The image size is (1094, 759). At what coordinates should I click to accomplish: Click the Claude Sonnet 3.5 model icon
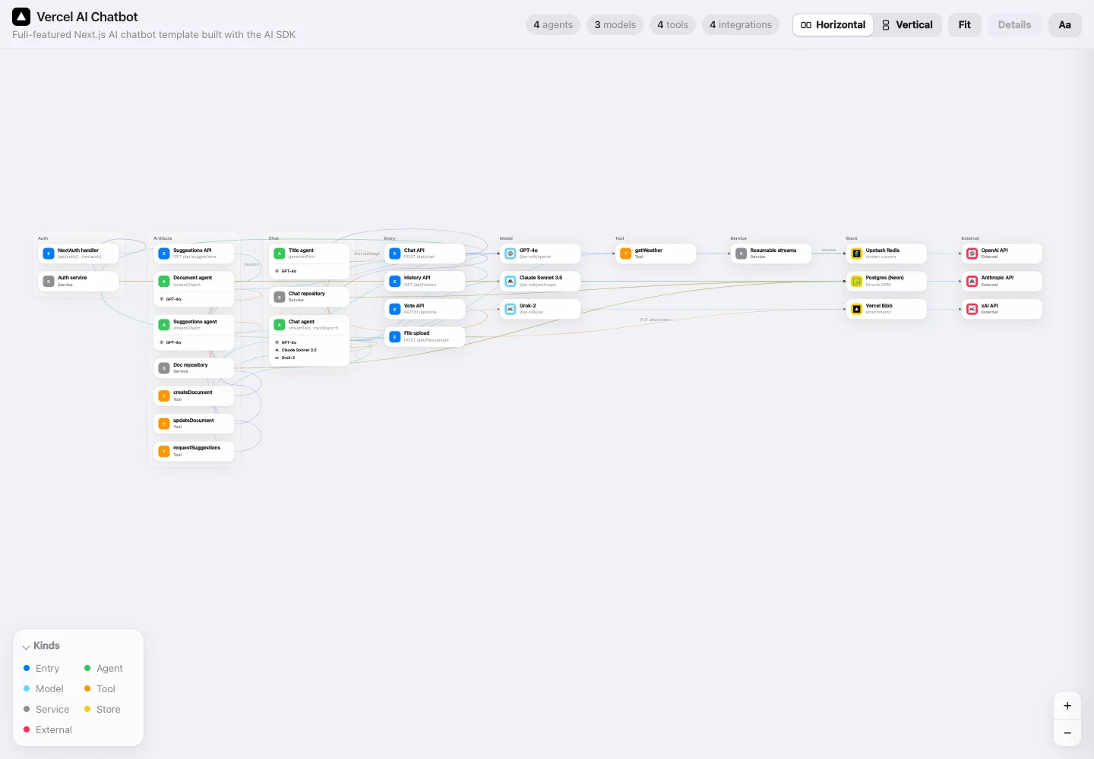click(x=511, y=281)
